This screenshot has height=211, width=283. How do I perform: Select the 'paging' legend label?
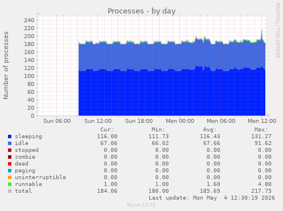tap(25, 171)
